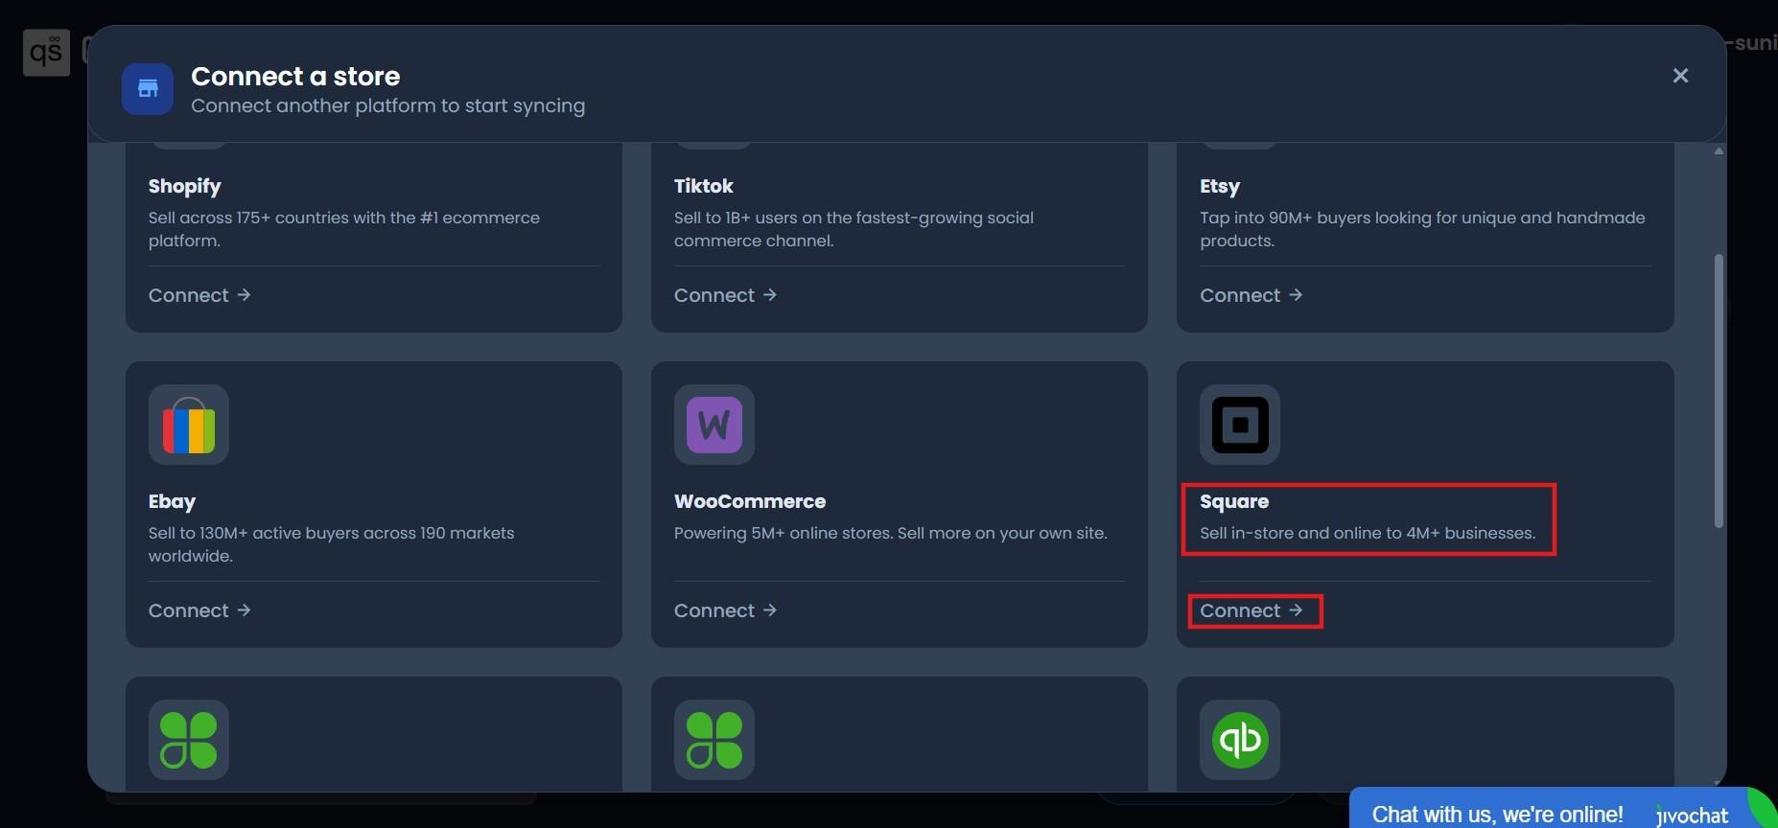
Task: Close the Connect a store dialog
Action: pos(1680,76)
